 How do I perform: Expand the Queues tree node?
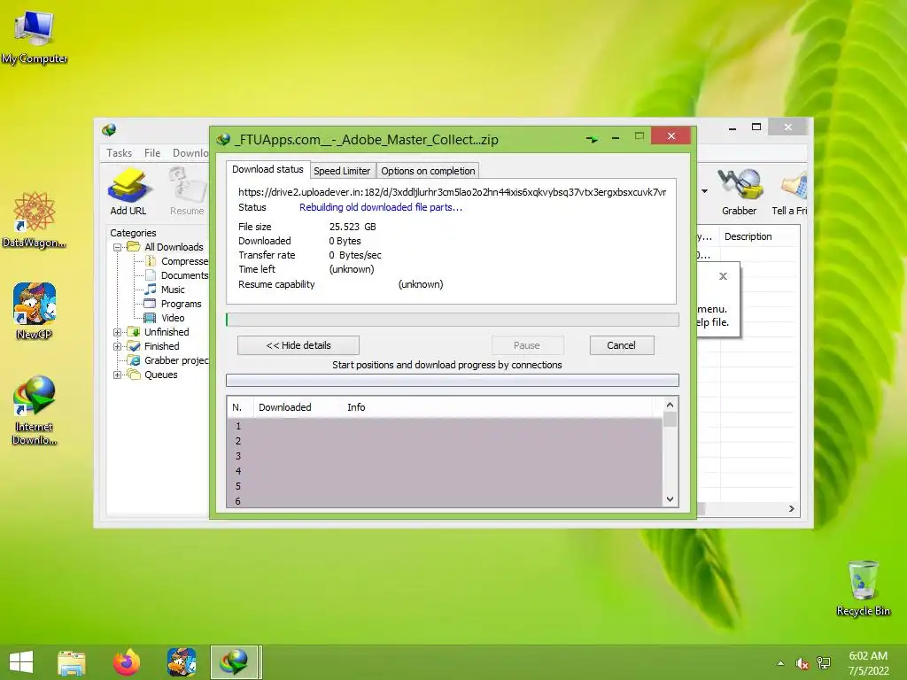(x=118, y=375)
